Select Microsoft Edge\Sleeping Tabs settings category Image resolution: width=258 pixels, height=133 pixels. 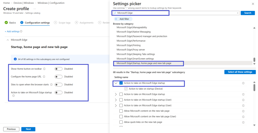pyautogui.click(x=136, y=54)
